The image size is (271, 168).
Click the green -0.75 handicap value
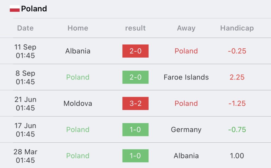point(237,130)
